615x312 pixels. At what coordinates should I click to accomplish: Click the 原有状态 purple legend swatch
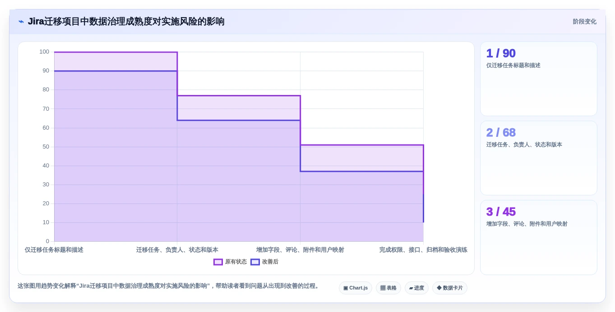coord(218,262)
